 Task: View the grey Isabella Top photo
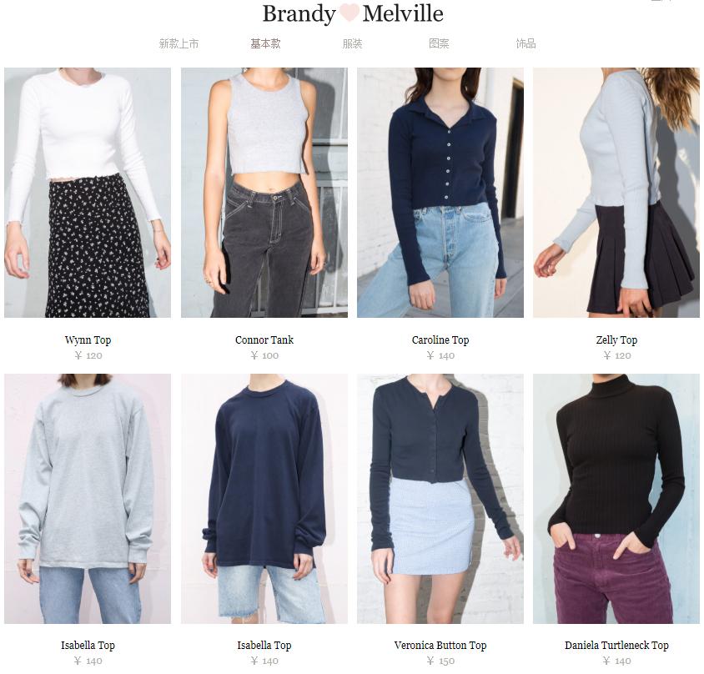click(x=88, y=499)
